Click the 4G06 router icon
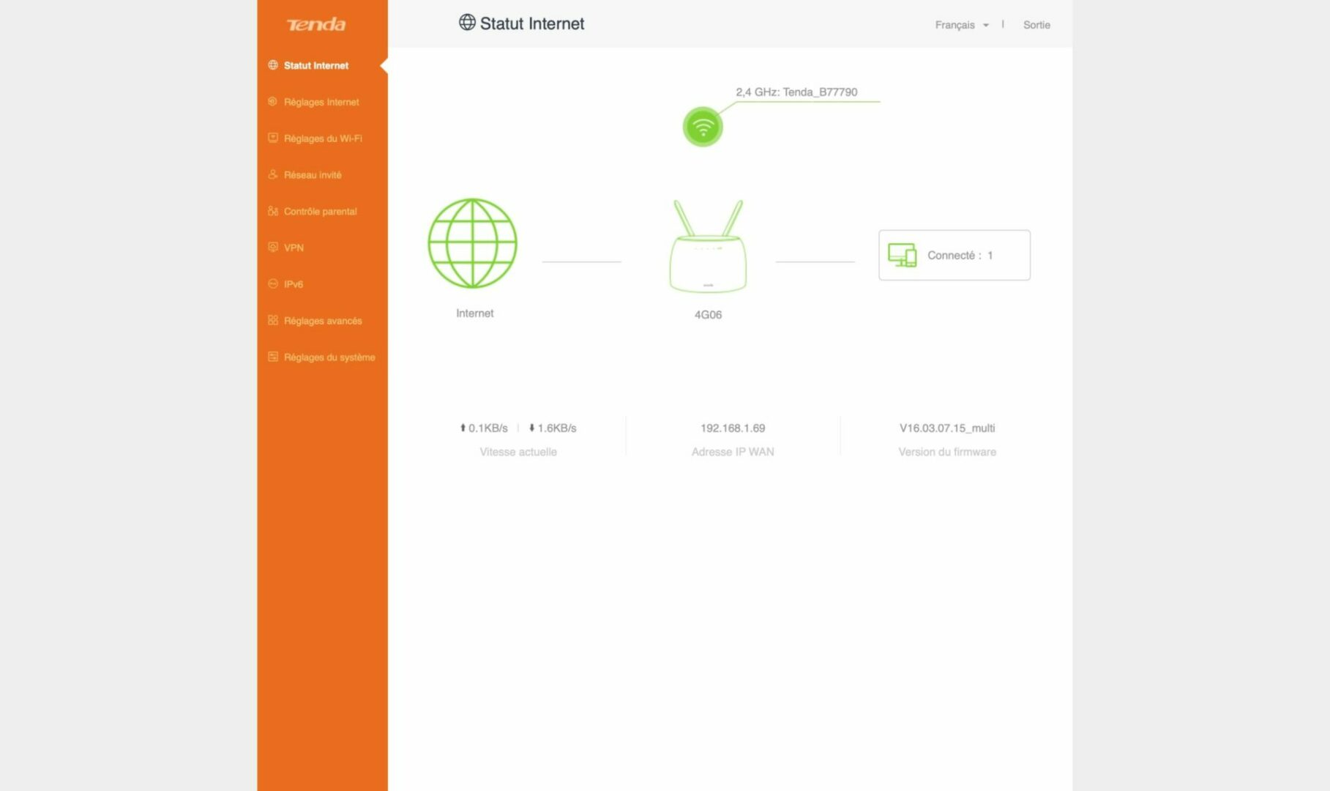 [708, 248]
